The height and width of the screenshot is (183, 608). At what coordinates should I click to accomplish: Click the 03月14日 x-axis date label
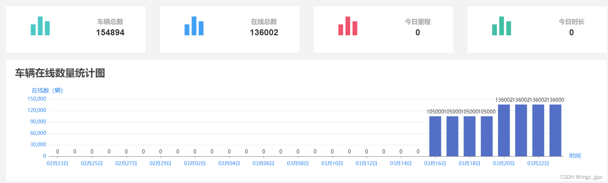click(x=401, y=163)
